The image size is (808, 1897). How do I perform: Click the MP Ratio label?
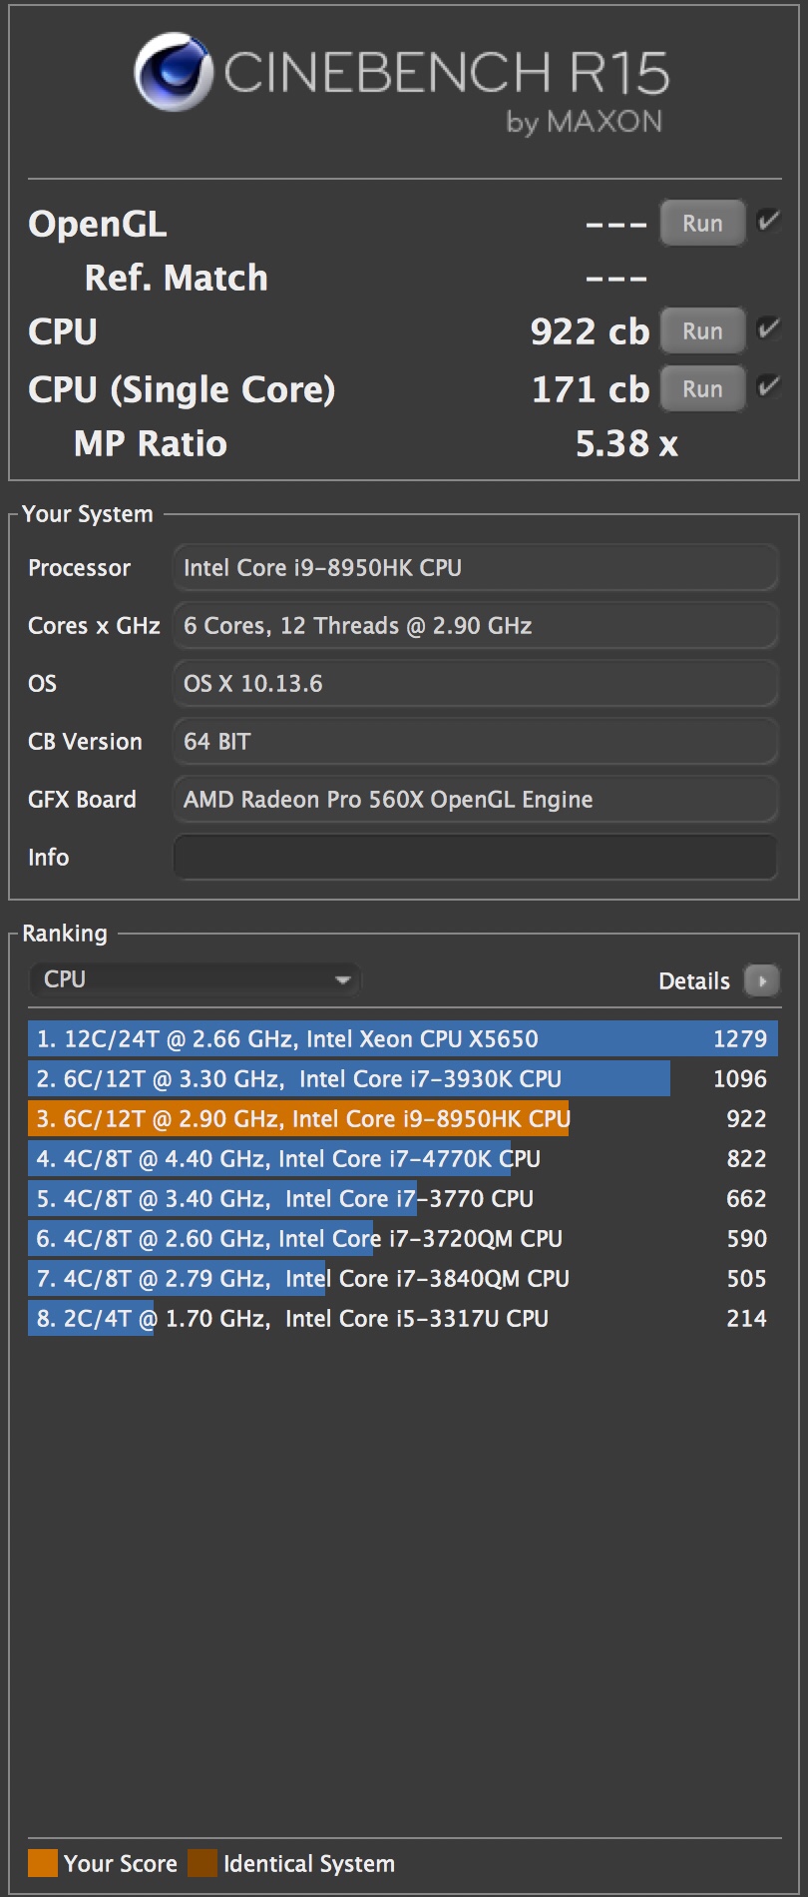151,443
